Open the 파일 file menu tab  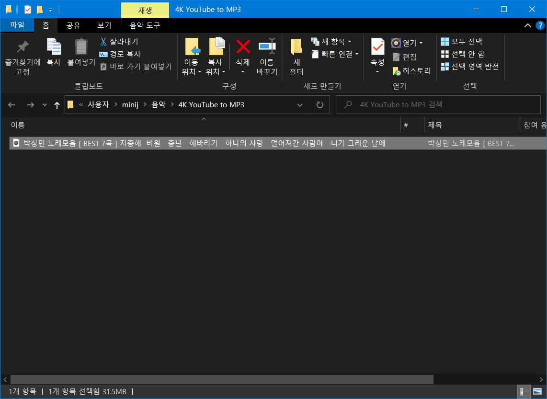[17, 25]
